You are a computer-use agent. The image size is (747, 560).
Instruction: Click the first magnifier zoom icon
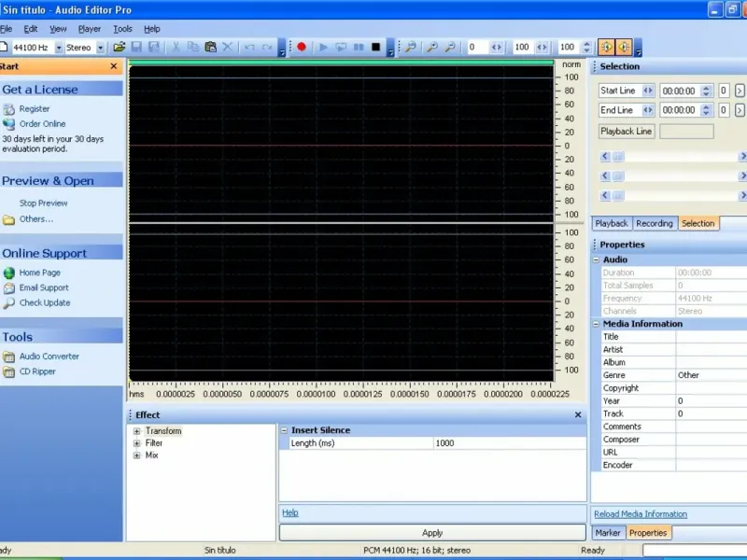coord(409,47)
